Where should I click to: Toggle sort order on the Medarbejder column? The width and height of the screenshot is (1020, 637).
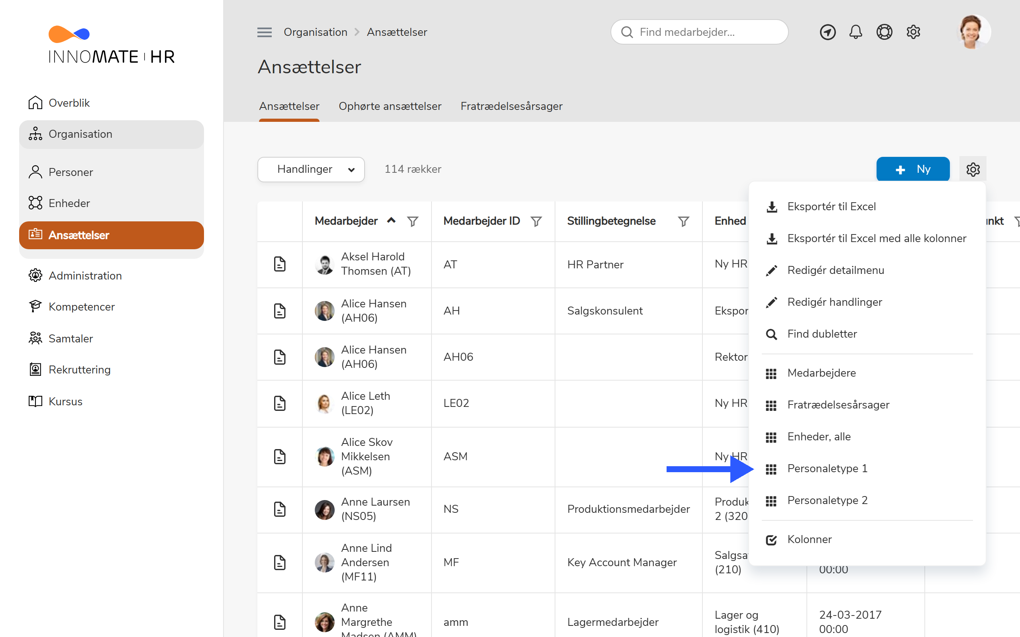coord(391,220)
